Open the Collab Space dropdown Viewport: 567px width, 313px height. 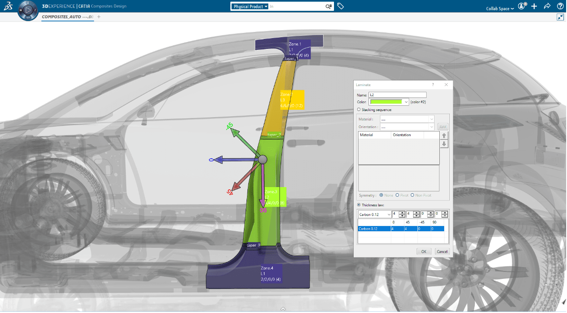(500, 9)
